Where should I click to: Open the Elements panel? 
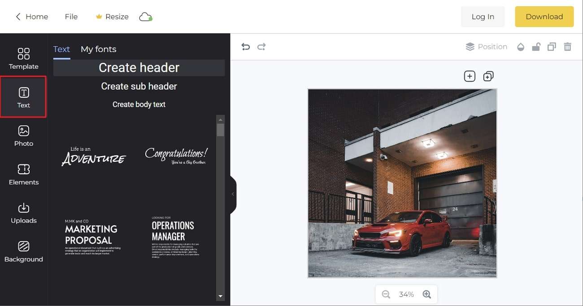pos(23,175)
